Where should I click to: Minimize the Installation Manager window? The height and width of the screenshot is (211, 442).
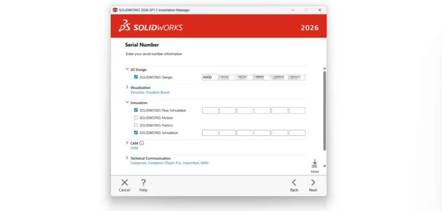point(293,10)
